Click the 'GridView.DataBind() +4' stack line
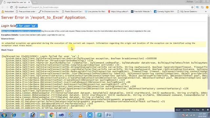The height and width of the screenshot is (118, 210). tap(39, 108)
